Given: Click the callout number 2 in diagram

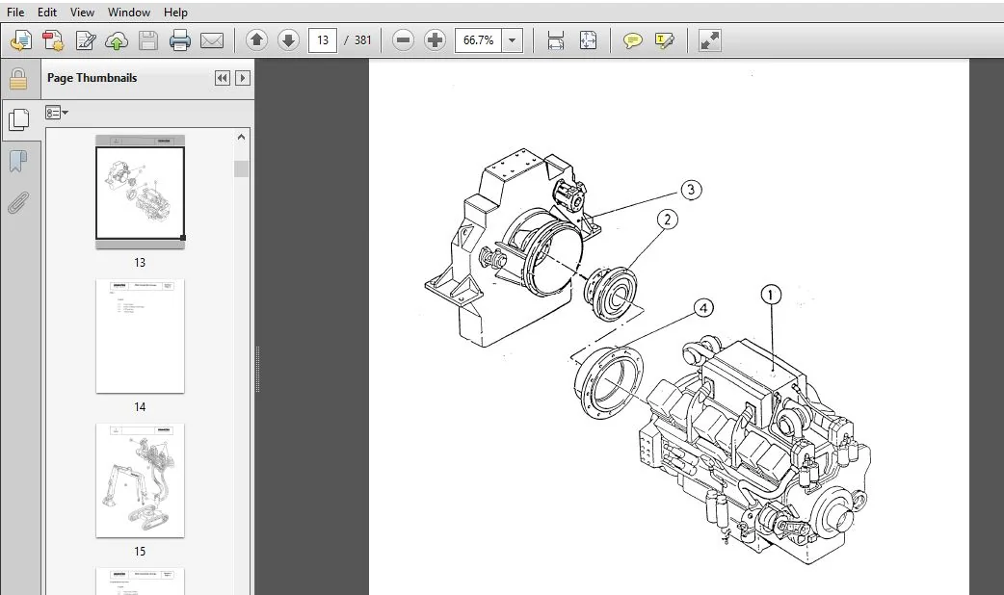Looking at the screenshot, I should 667,220.
